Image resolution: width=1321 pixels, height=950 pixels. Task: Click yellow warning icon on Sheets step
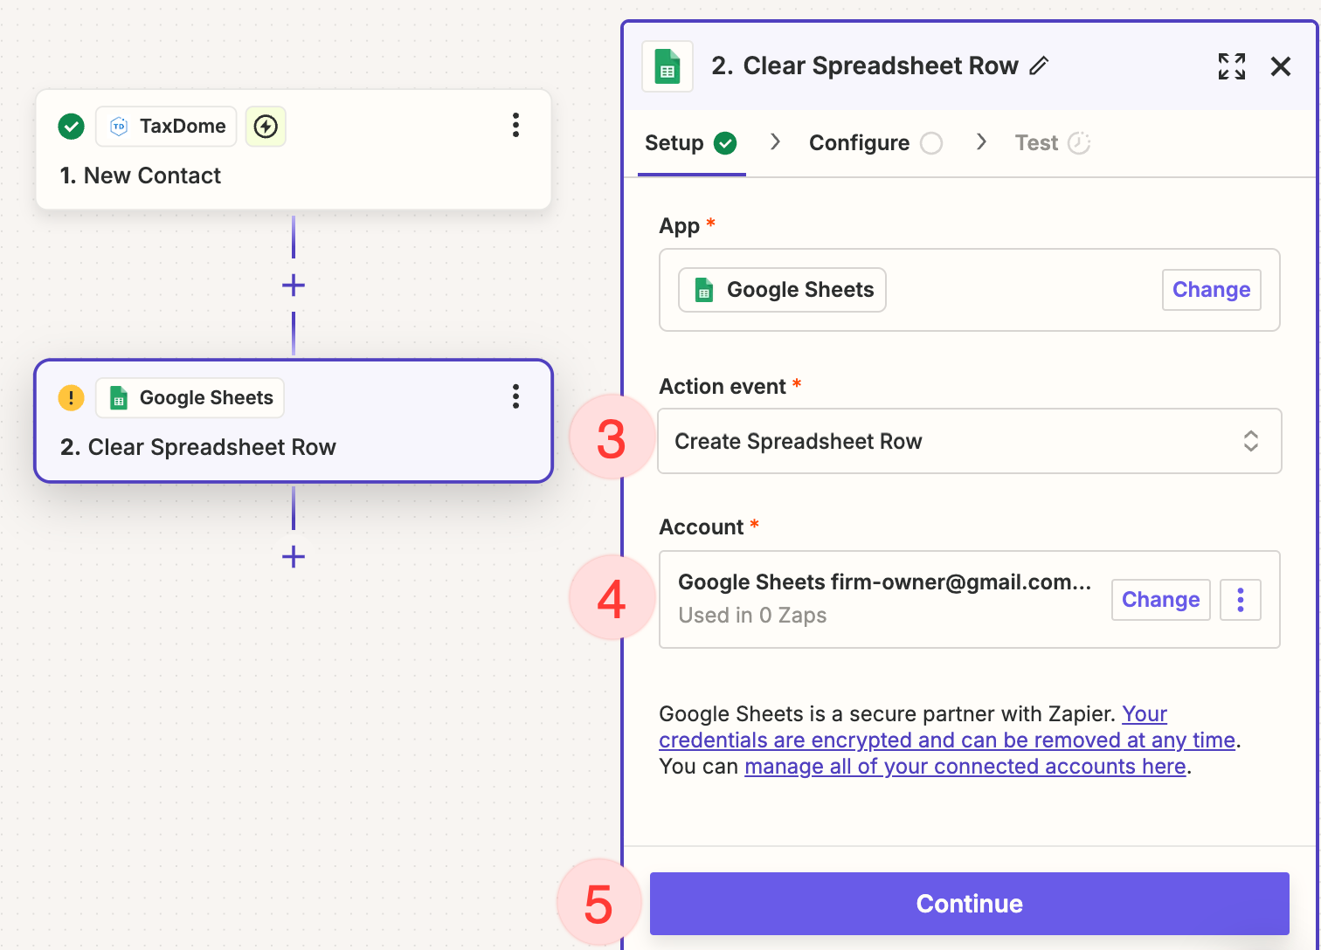[x=71, y=398]
